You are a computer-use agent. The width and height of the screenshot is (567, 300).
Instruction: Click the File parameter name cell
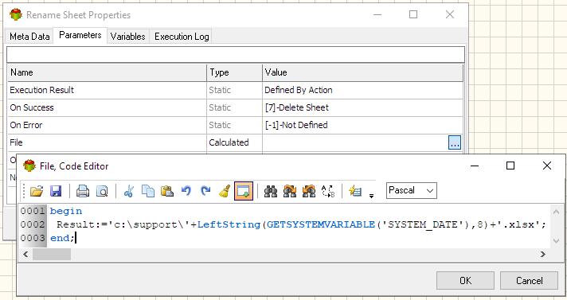pos(107,142)
